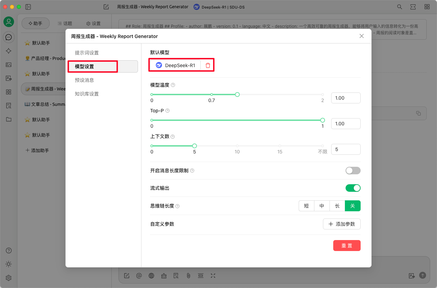Open search from the title bar magnifier
This screenshot has height=288, width=437.
[399, 7]
